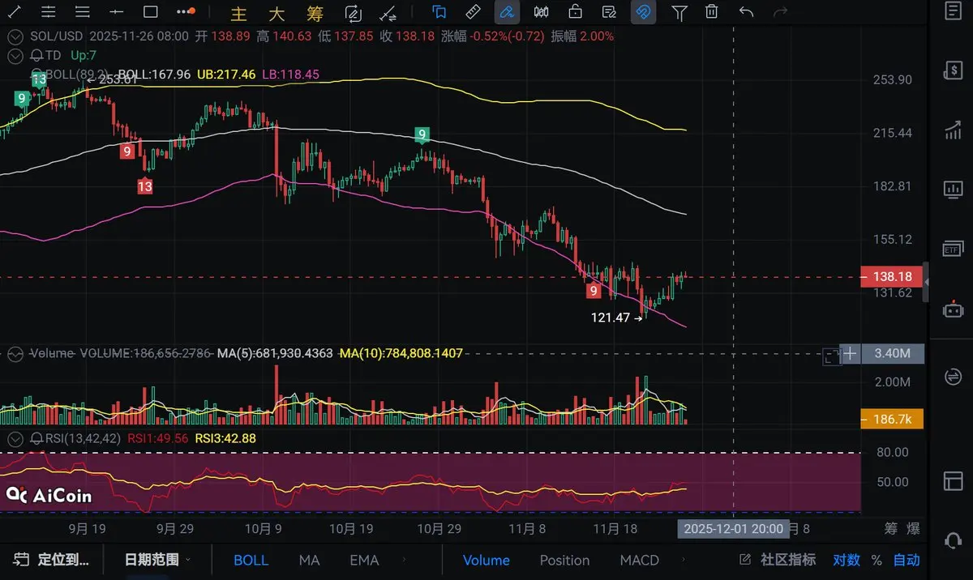The image size is (973, 580).
Task: Click the plus icon beside Volume panel
Action: tap(850, 354)
